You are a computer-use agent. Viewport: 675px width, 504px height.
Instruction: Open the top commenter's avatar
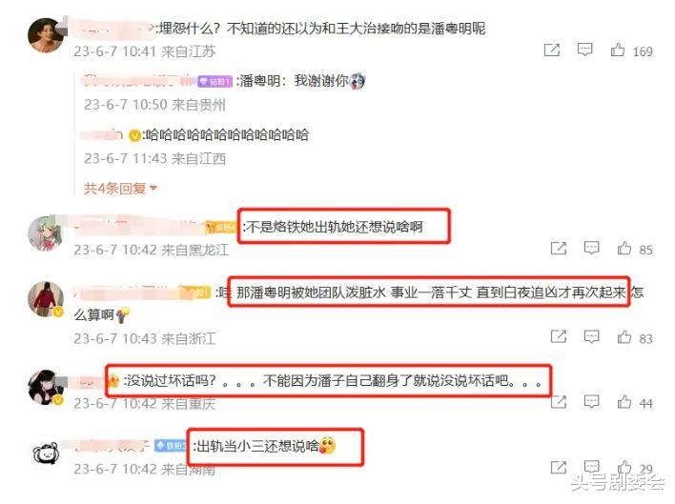point(46,35)
